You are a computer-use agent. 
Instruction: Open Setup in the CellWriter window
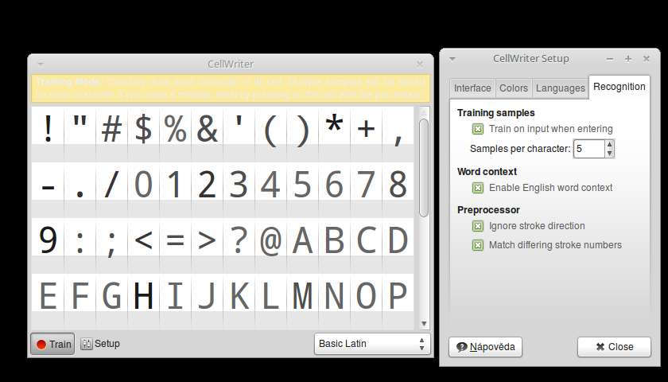(100, 344)
